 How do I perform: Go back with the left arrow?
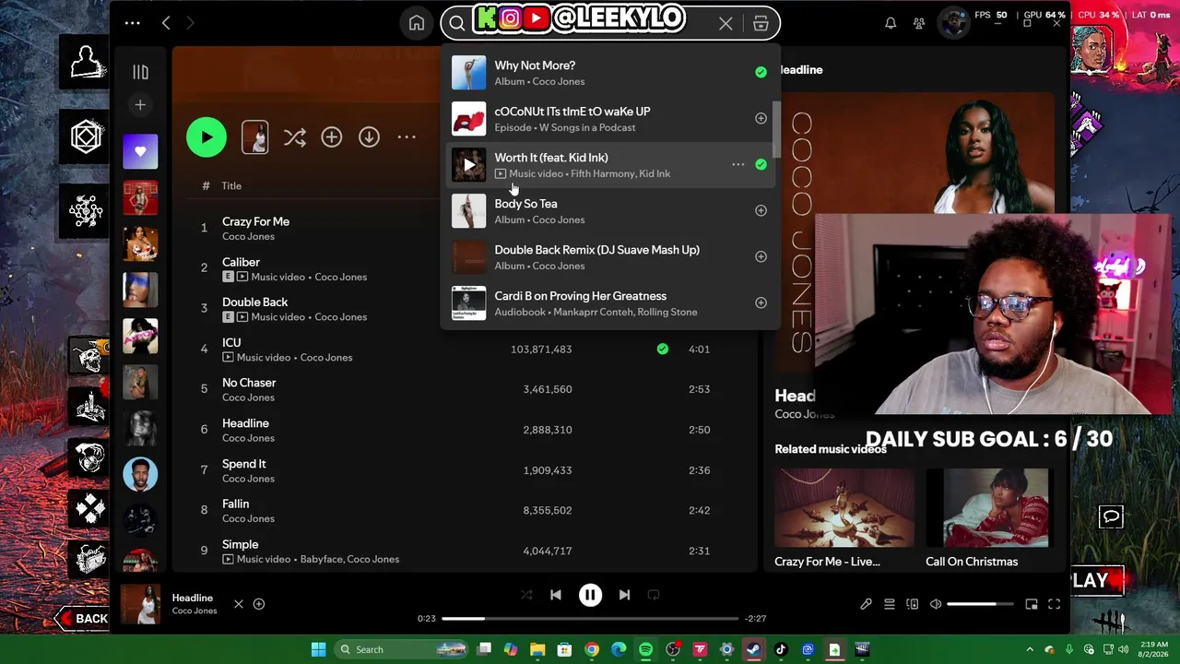(x=166, y=23)
